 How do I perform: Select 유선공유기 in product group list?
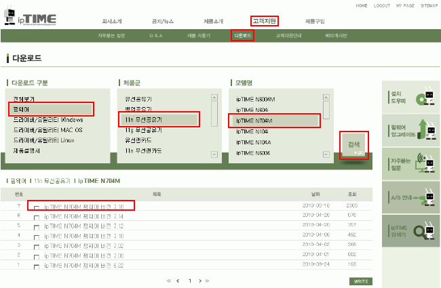point(138,99)
